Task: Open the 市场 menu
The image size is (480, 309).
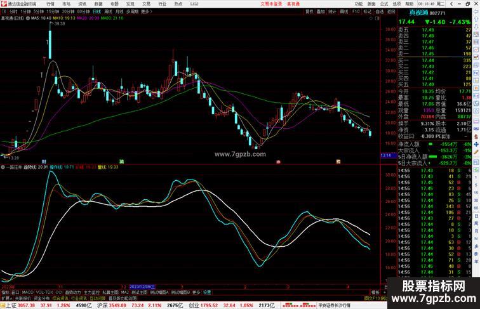Action: (66, 4)
